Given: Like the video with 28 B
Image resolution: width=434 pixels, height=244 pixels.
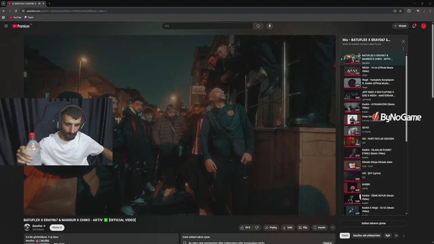Looking at the screenshot, I should tap(246, 227).
